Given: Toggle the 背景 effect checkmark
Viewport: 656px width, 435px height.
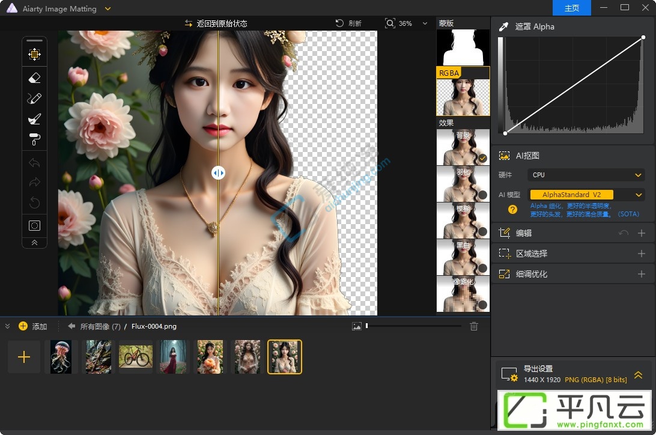Looking at the screenshot, I should (482, 159).
